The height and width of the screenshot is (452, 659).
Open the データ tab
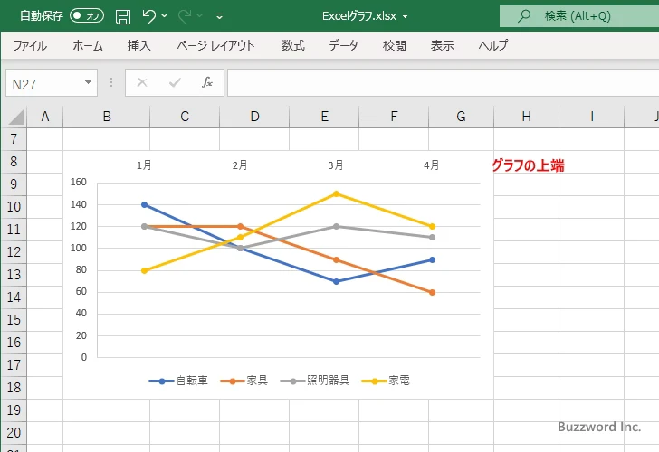tap(343, 45)
